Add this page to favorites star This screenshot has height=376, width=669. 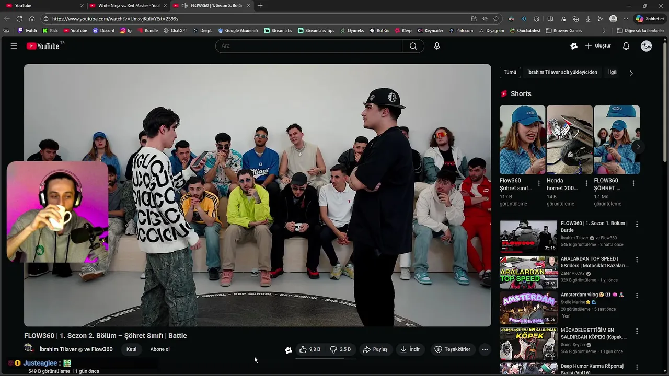[496, 19]
